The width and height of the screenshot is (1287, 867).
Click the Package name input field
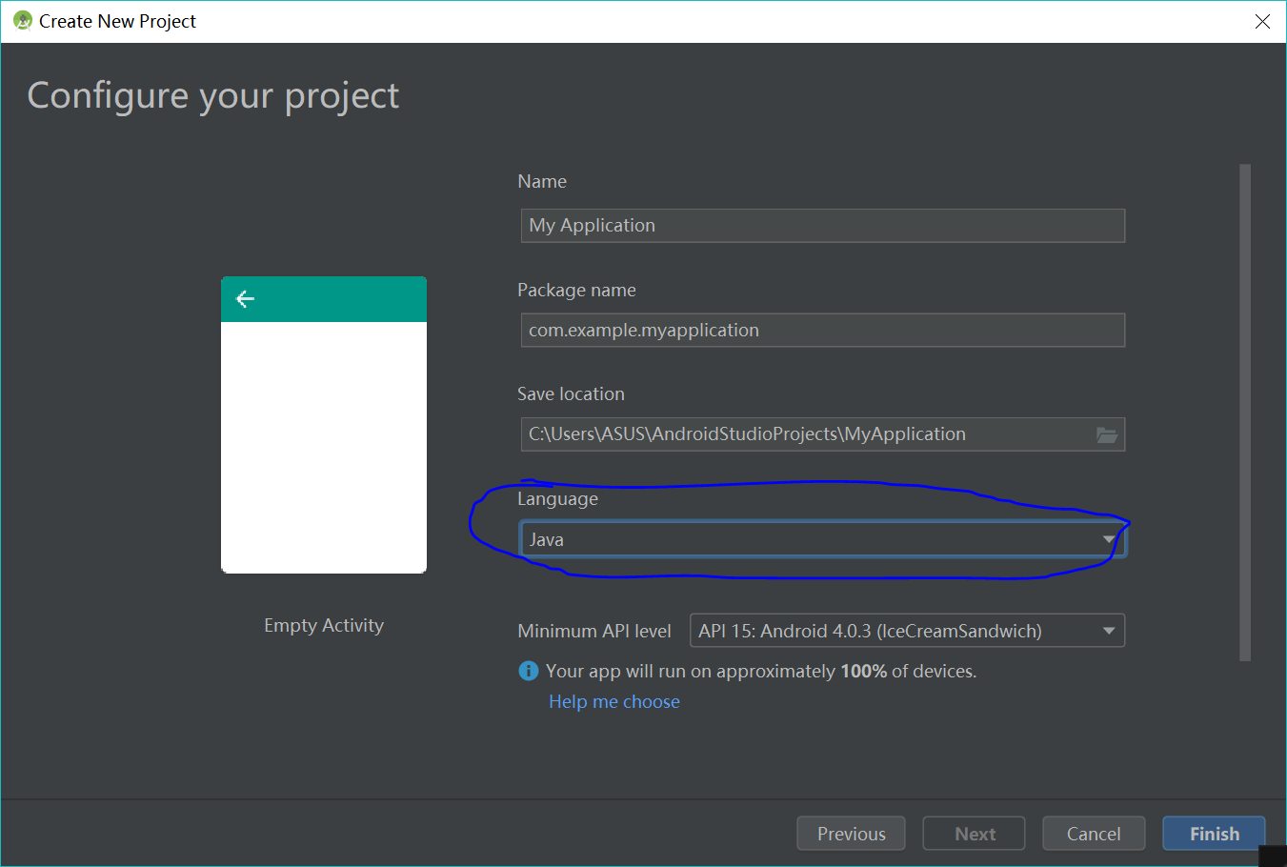[x=823, y=331]
